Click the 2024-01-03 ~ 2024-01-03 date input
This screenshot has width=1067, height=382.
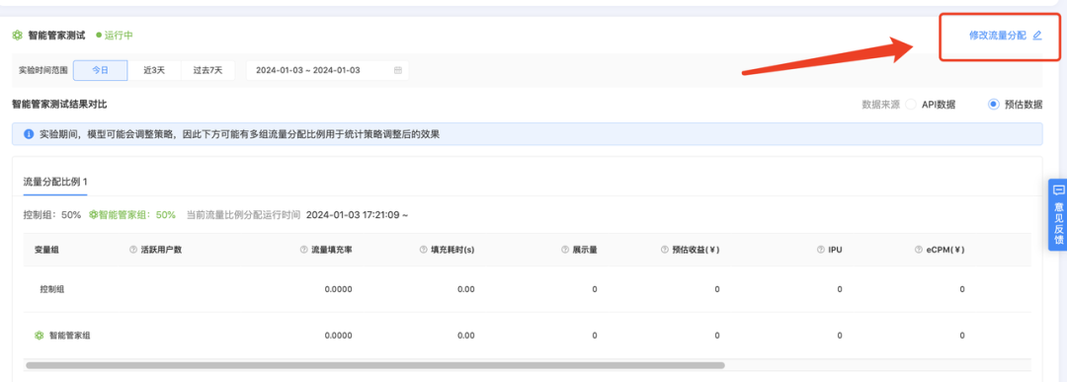327,70
